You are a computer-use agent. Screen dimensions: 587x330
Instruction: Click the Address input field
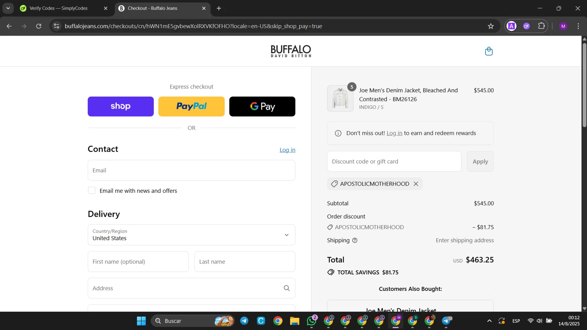pos(191,288)
